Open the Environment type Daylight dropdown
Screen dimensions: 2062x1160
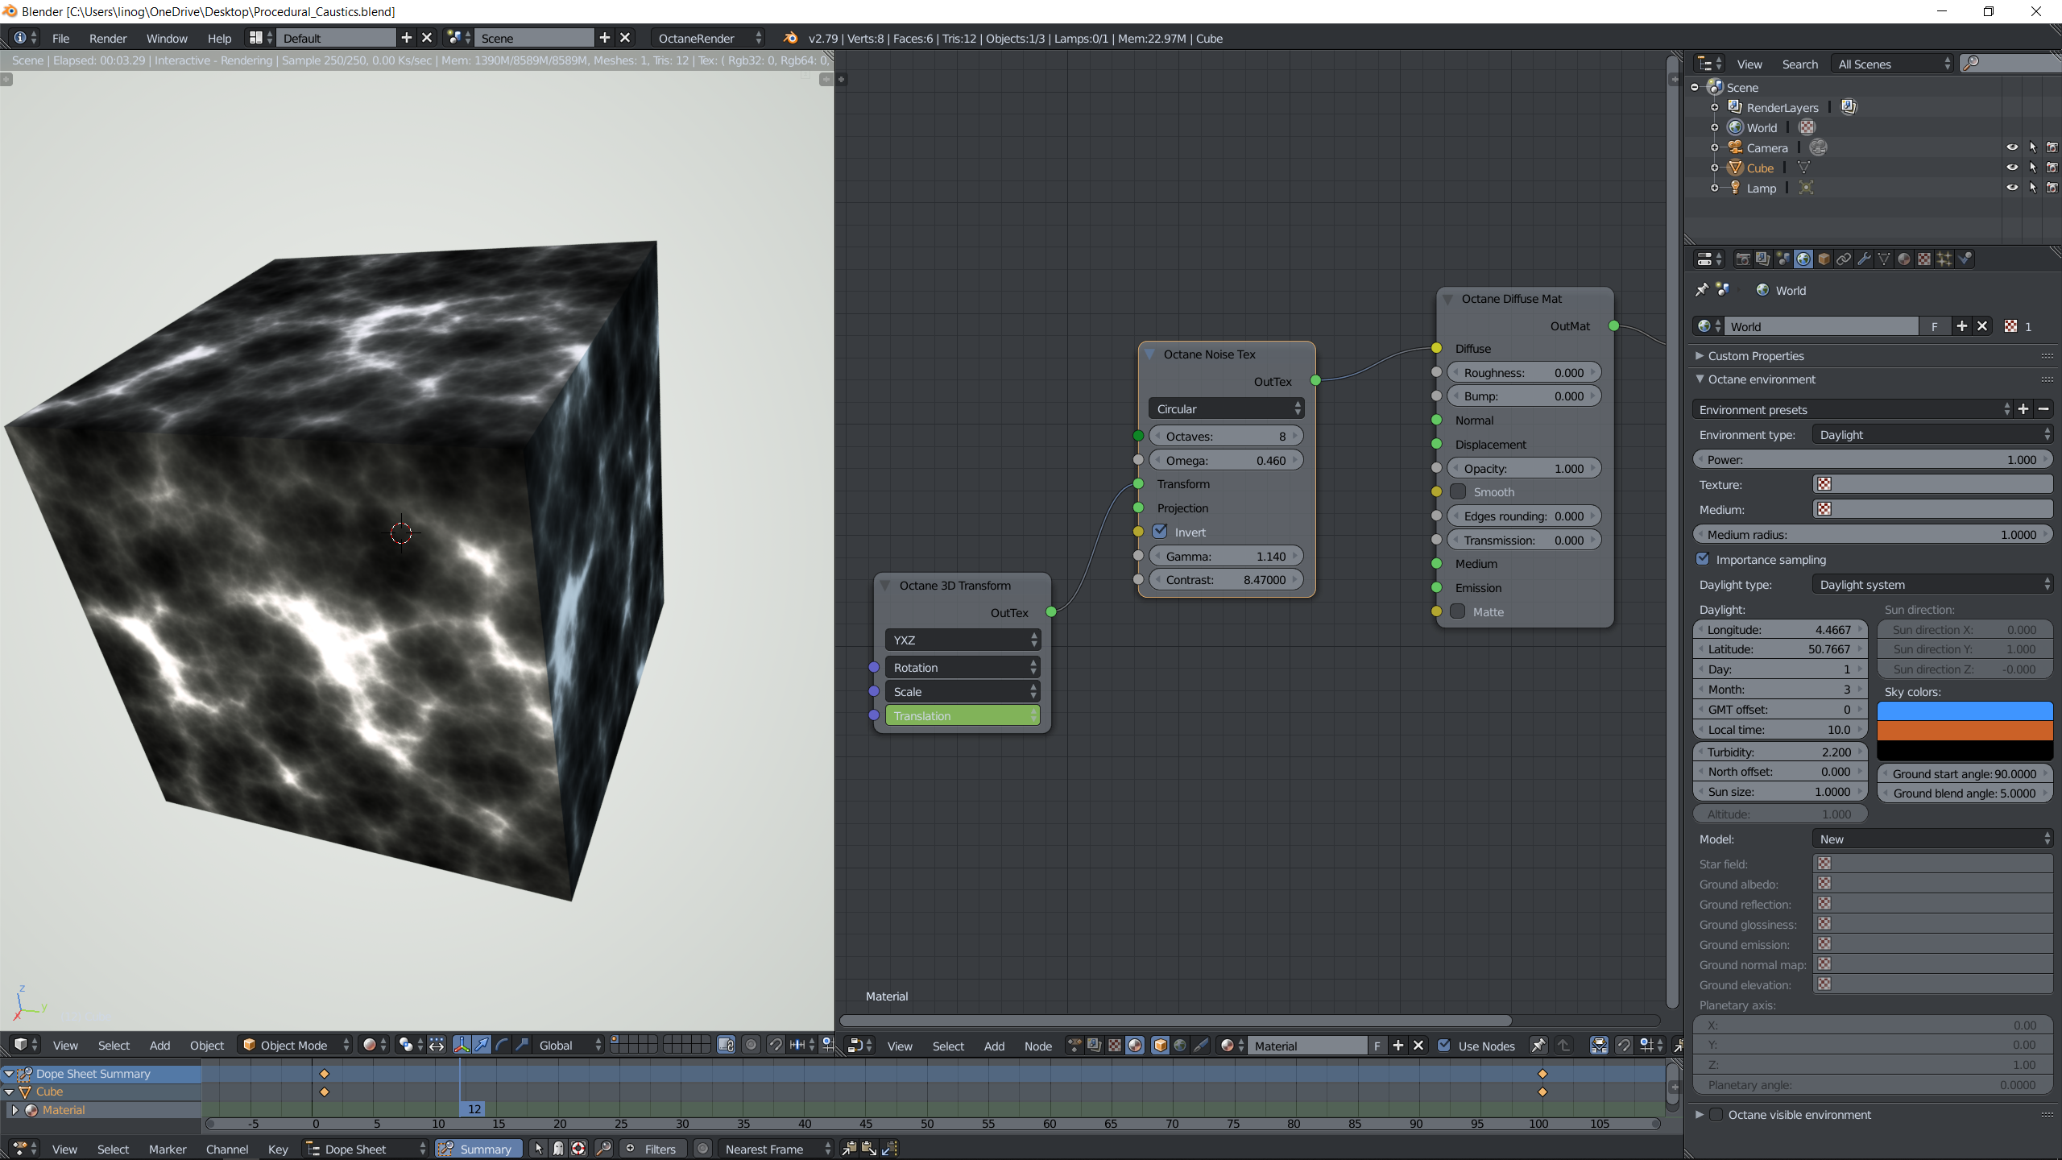[1932, 435]
